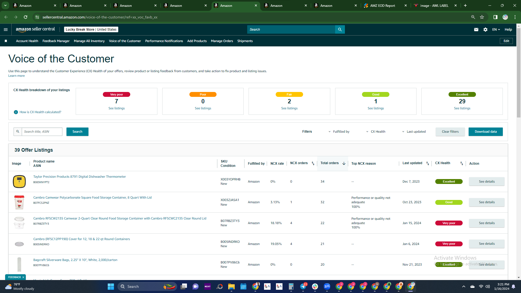Click the Amazon Seller Central logo
The image size is (521, 293).
click(35, 29)
